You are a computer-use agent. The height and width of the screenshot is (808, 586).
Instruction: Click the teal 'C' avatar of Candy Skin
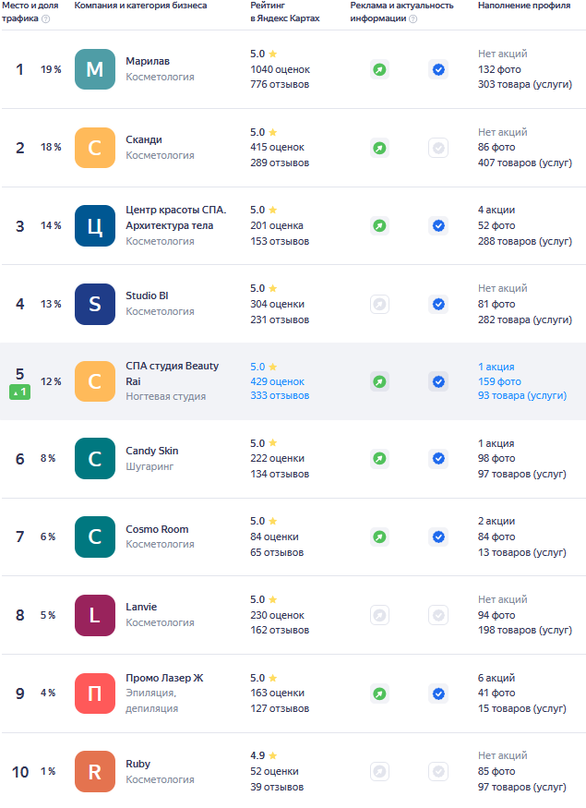[x=95, y=459]
